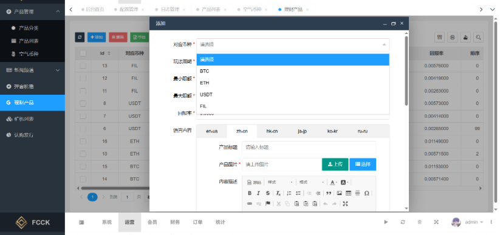The width and height of the screenshot is (500, 235).
Task: Click the blue 添加 add button
Action: point(97,37)
